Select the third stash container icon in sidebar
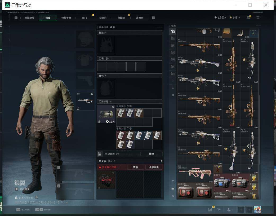The width and height of the screenshot is (276, 216). pos(173,46)
